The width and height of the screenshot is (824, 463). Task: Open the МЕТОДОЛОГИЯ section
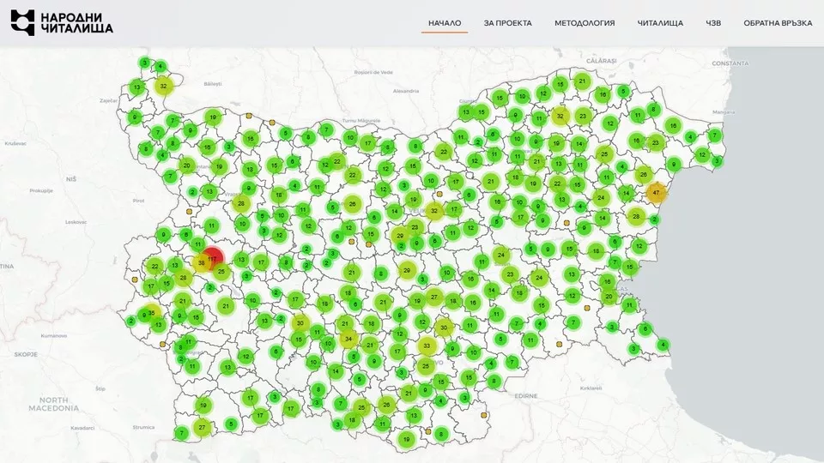pos(585,23)
